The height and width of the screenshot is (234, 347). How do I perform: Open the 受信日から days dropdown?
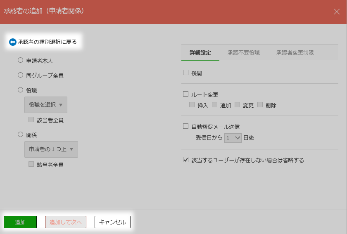[233, 138]
